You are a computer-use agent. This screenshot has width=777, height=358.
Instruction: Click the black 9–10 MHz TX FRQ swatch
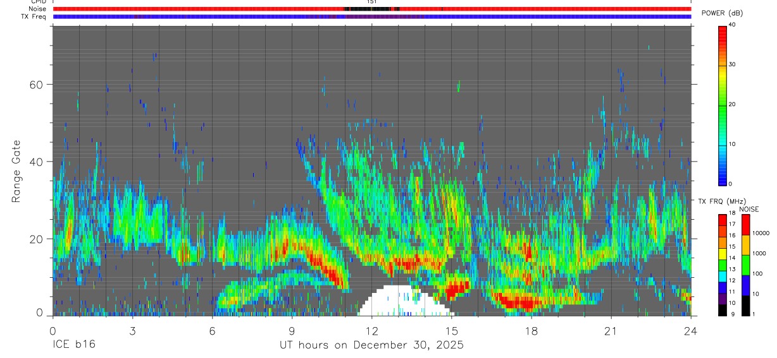pyautogui.click(x=723, y=310)
